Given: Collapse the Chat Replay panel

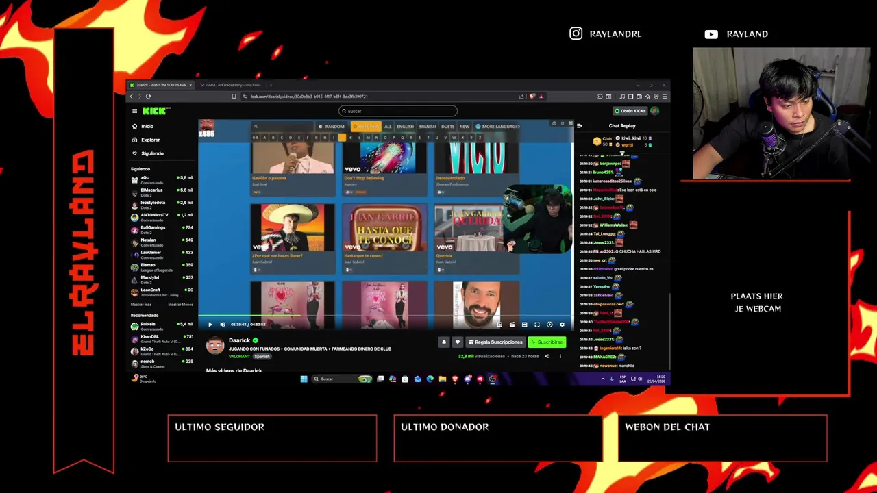Looking at the screenshot, I should click(580, 126).
